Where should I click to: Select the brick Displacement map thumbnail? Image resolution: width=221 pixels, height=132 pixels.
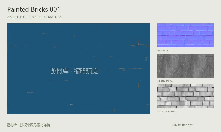(185, 96)
